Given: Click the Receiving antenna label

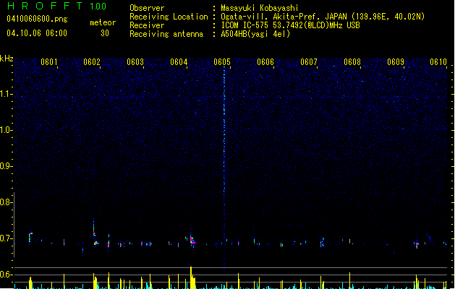Looking at the screenshot, I should tap(166, 34).
